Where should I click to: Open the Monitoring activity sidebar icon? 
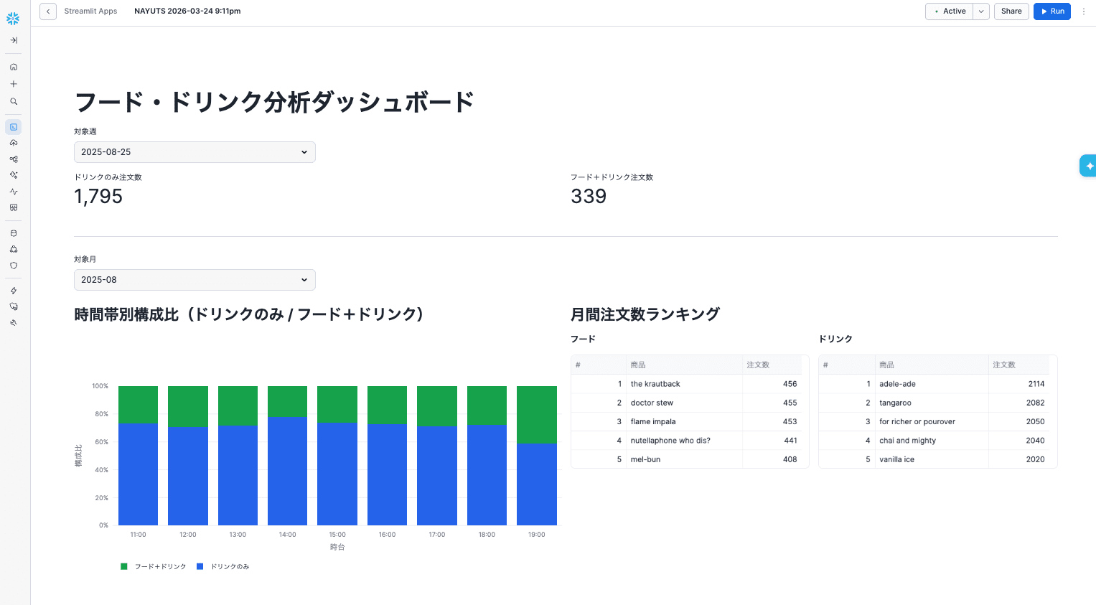pyautogui.click(x=13, y=191)
